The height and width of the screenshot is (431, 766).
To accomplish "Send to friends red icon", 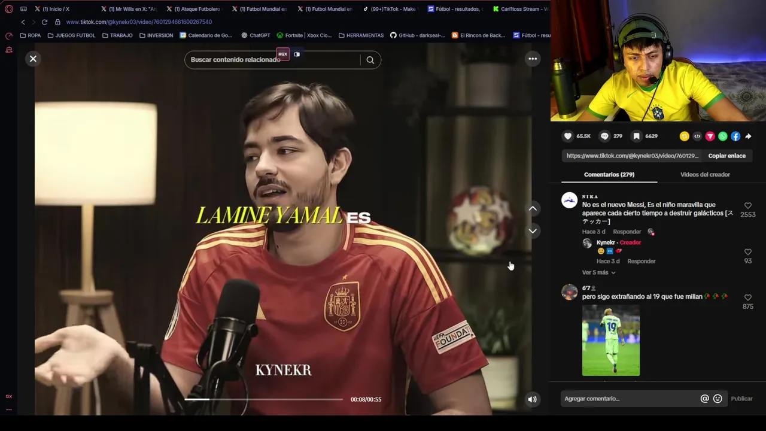I will point(710,136).
